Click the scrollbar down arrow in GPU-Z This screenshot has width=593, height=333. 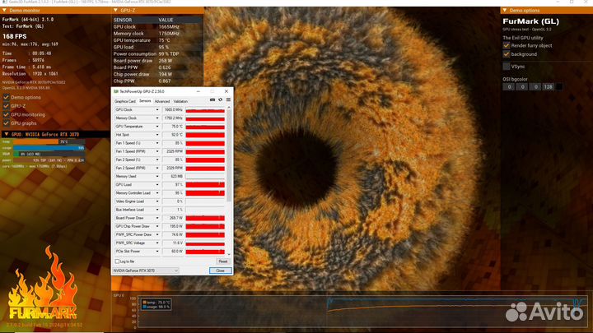[x=229, y=254]
